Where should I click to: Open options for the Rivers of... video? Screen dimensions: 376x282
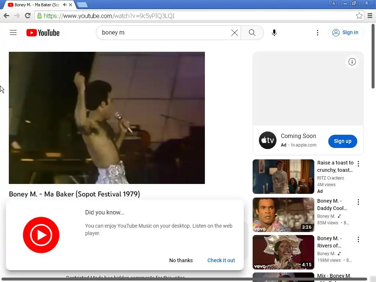[x=358, y=239]
